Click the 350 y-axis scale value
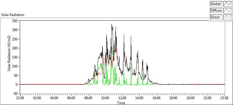The image size is (233, 105). pyautogui.click(x=15, y=21)
